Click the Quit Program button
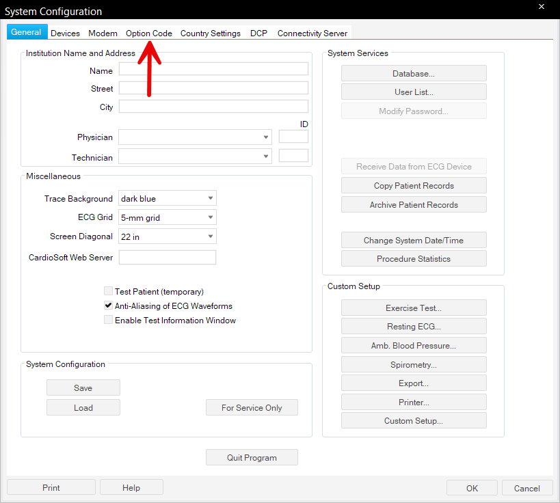The width and height of the screenshot is (560, 503). (252, 458)
